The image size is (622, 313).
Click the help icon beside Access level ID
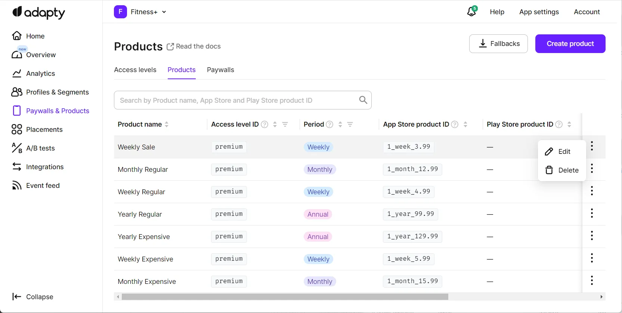[x=264, y=124]
